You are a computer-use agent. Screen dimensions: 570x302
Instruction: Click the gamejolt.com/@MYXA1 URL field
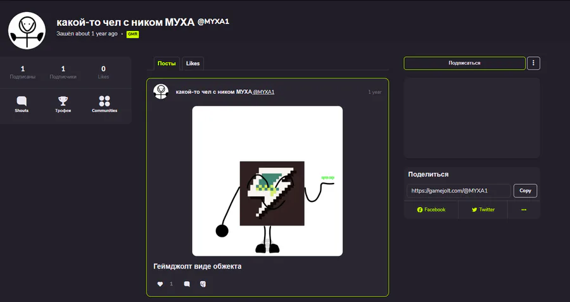pyautogui.click(x=459, y=191)
